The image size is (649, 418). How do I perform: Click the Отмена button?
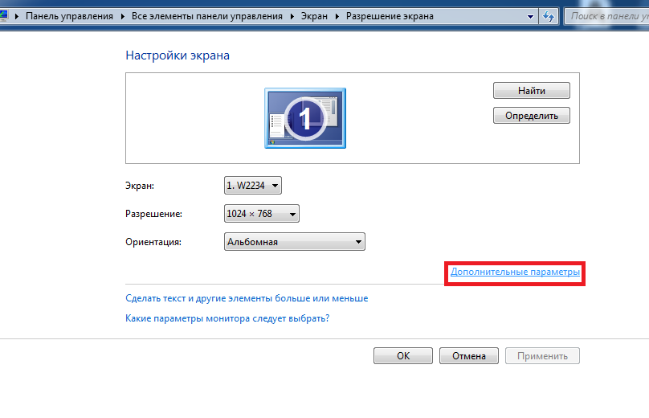(x=469, y=356)
